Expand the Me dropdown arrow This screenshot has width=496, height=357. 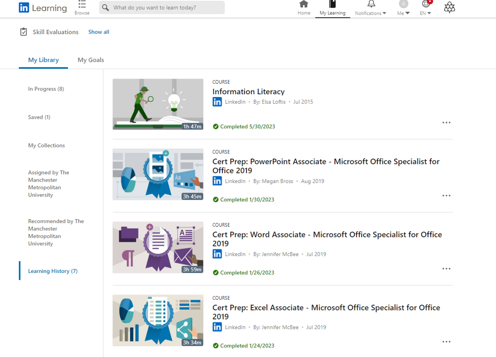pyautogui.click(x=407, y=13)
